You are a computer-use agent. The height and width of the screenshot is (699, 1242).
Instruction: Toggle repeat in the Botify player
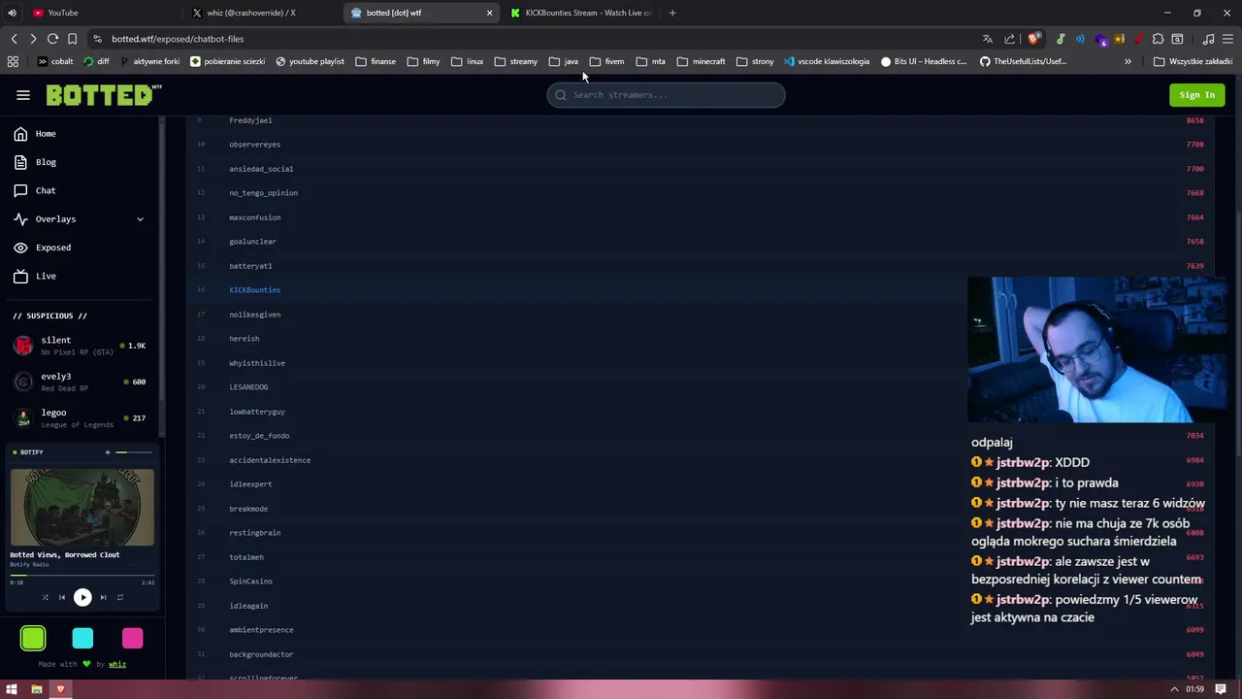[x=120, y=598]
